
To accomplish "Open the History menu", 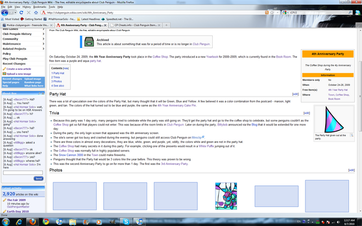I will (x=27, y=7).
